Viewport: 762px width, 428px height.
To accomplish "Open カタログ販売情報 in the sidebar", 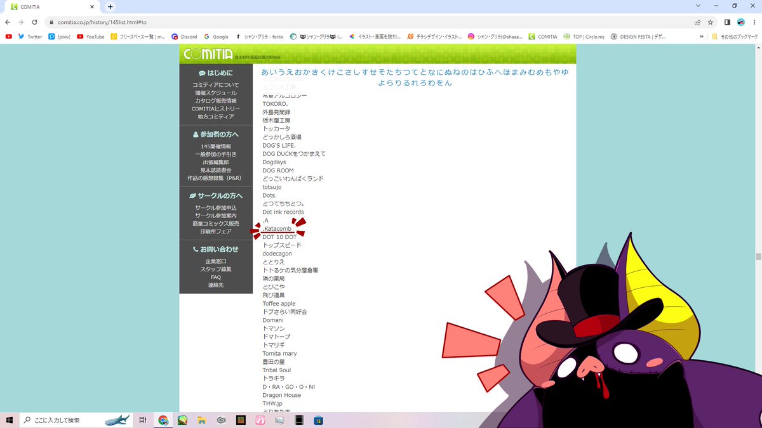I will 216,101.
